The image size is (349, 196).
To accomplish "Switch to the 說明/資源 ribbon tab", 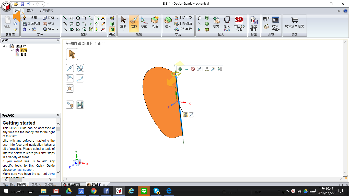I will (46, 11).
